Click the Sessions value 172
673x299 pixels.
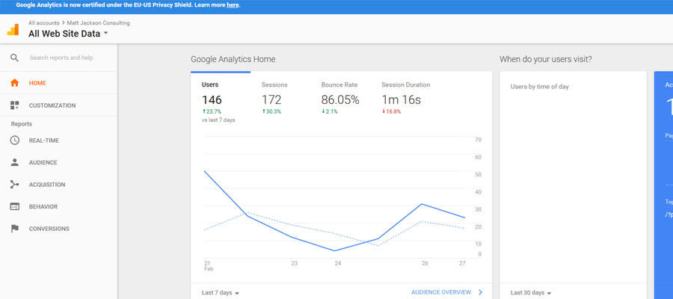pyautogui.click(x=271, y=100)
